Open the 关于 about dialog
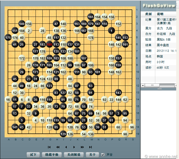This screenshot has width=179, height=159. coord(92,155)
